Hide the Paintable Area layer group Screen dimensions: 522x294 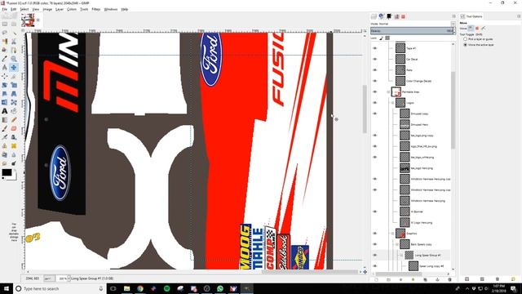point(375,91)
